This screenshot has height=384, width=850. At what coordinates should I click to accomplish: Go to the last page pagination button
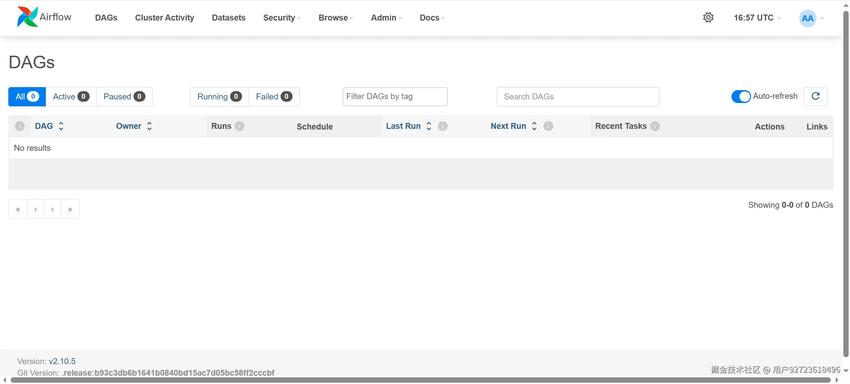point(70,209)
